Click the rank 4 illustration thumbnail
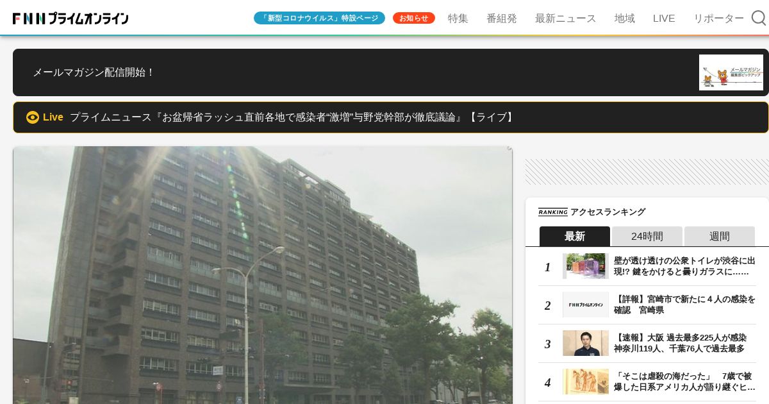 (x=586, y=382)
